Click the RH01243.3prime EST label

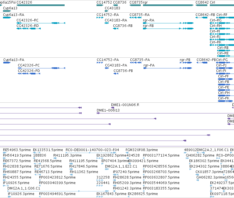coord(127,188)
